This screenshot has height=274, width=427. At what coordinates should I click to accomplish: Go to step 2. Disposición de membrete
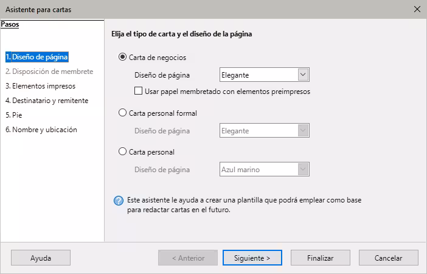(x=49, y=72)
